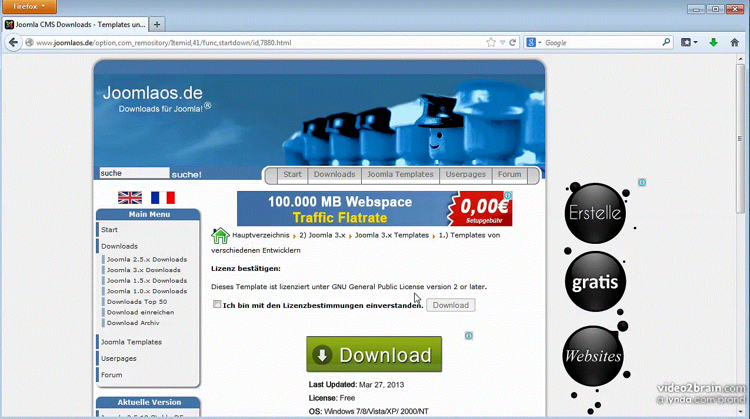Open the Forum navigation tab
The height and width of the screenshot is (419, 750).
click(509, 175)
